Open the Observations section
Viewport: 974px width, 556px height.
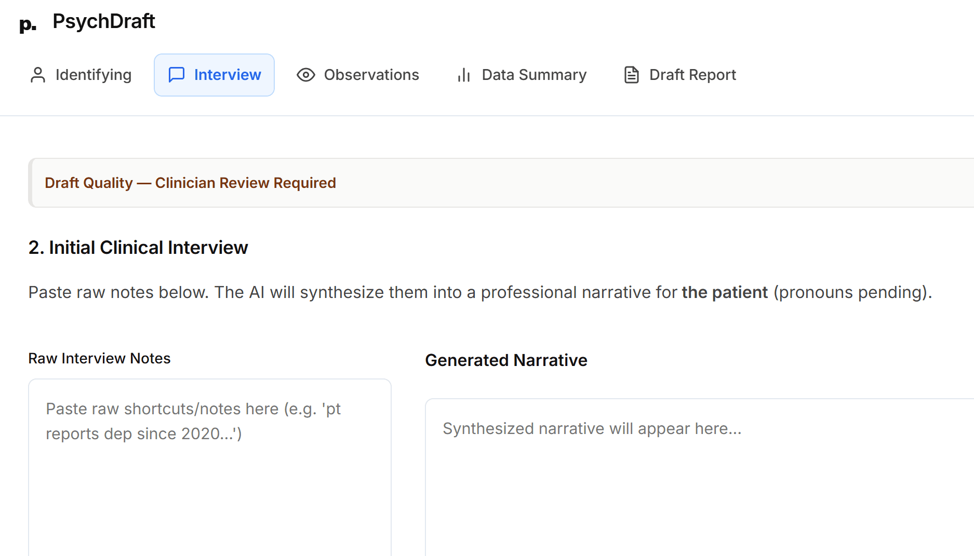tap(371, 75)
